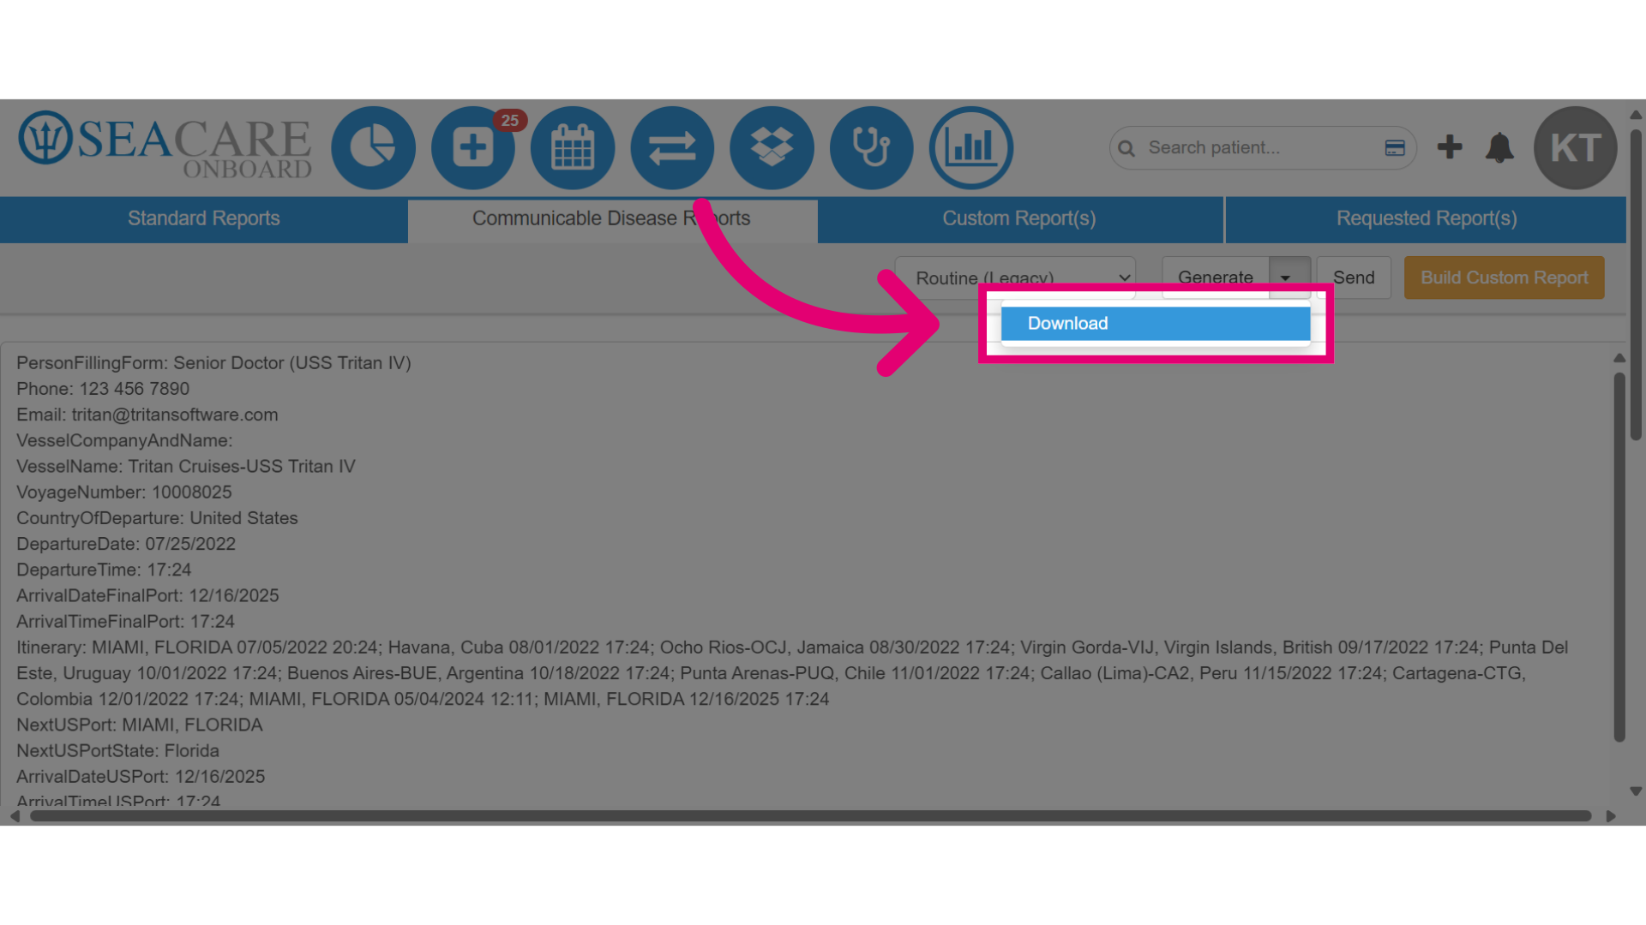Click 'ArrivalDateUSPort: 12/16/2025' line
Screen dimensions: 1646x925
click(x=141, y=777)
